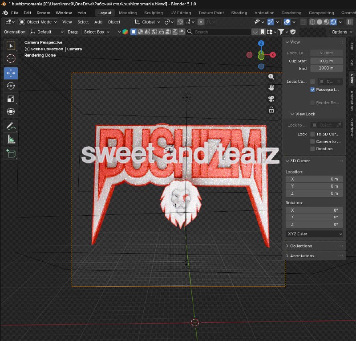Choose the Annotate pencil tool
The image size is (356, 341).
click(x=11, y=126)
